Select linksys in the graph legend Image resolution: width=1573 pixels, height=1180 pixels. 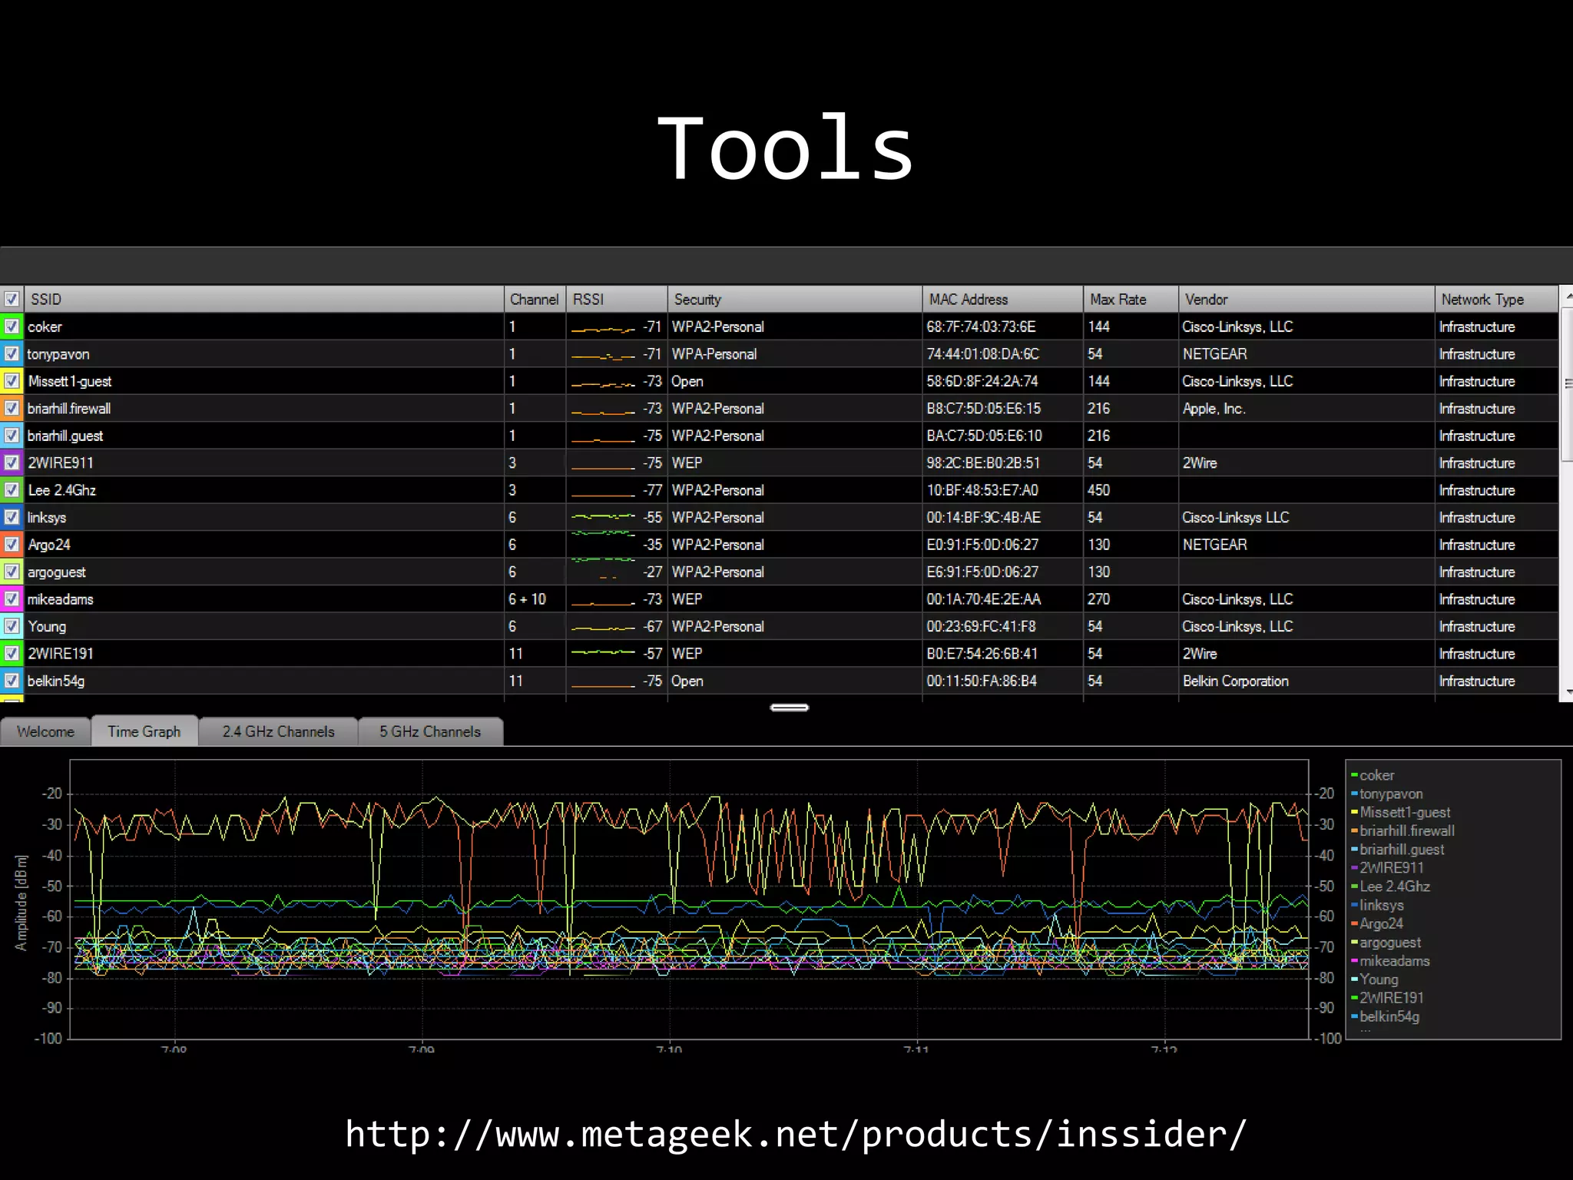[1378, 905]
